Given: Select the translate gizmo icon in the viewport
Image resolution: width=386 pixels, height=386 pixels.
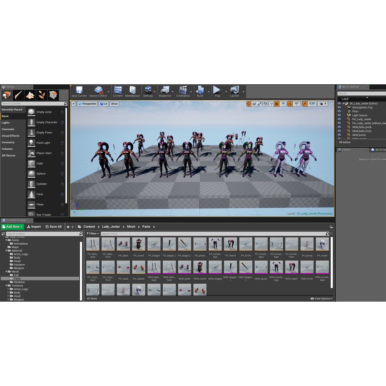Looking at the screenshot, I should (249, 104).
